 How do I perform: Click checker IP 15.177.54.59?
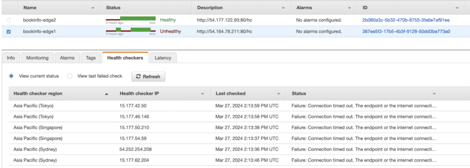[x=133, y=138]
